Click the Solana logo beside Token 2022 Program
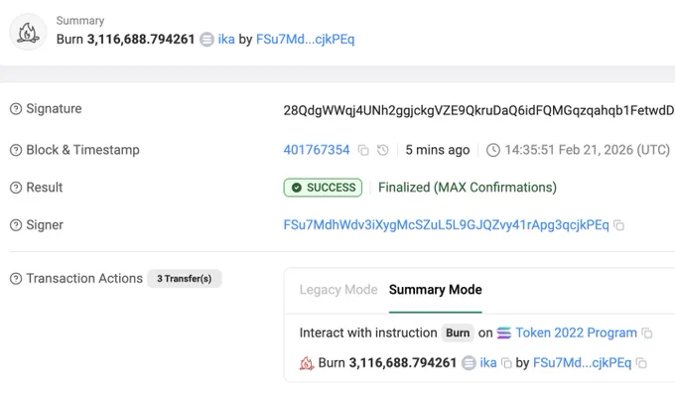This screenshot has height=393, width=675. tap(503, 333)
